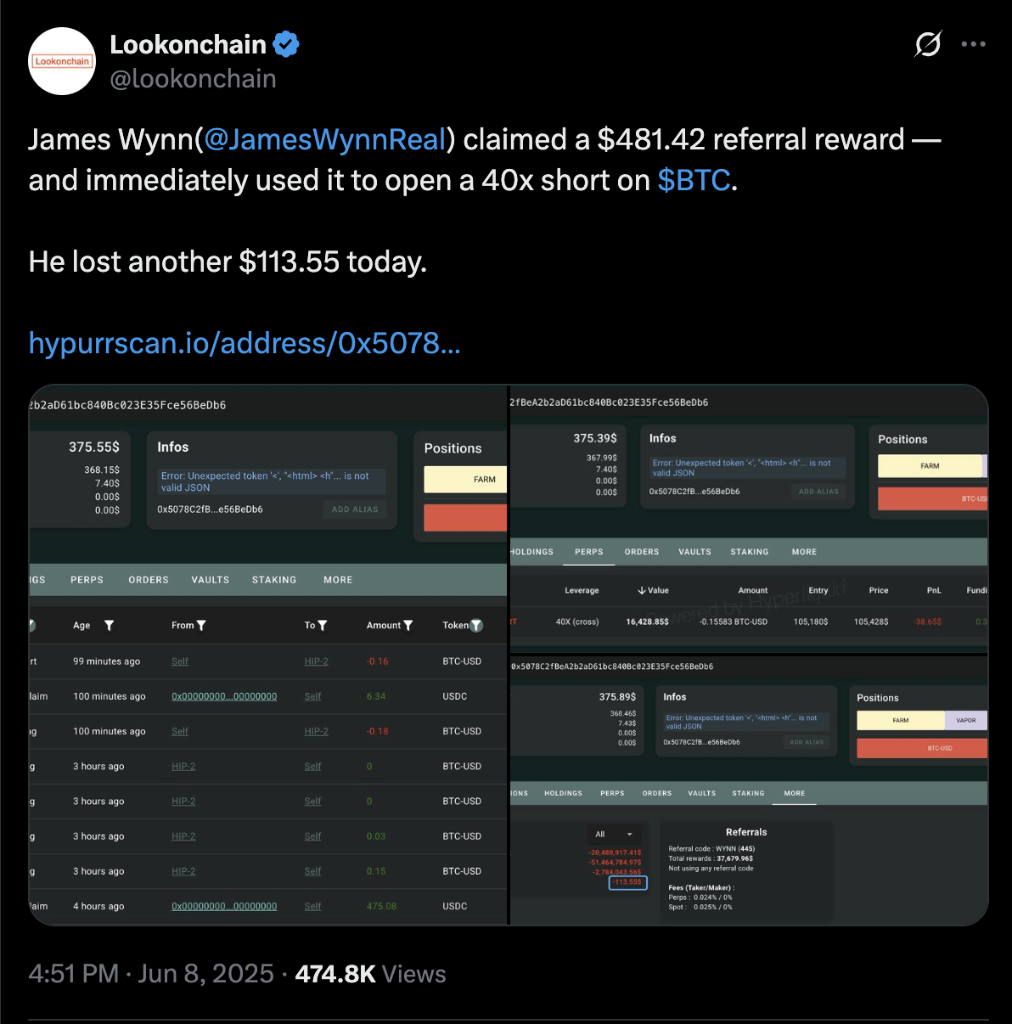The image size is (1012, 1024).
Task: Open the hypurrscan.io address link
Action: (x=244, y=343)
